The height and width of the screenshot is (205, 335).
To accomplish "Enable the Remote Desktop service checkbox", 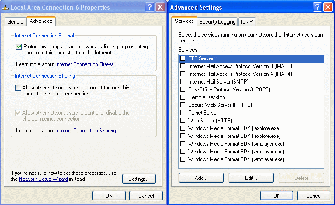I will pos(183,97).
